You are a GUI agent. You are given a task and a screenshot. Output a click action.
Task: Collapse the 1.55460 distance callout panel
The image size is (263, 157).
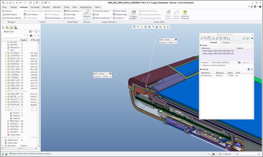click(110, 73)
